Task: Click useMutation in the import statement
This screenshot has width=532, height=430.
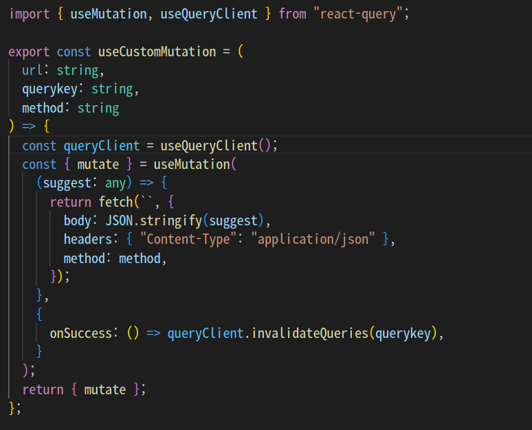Action: coord(109,14)
